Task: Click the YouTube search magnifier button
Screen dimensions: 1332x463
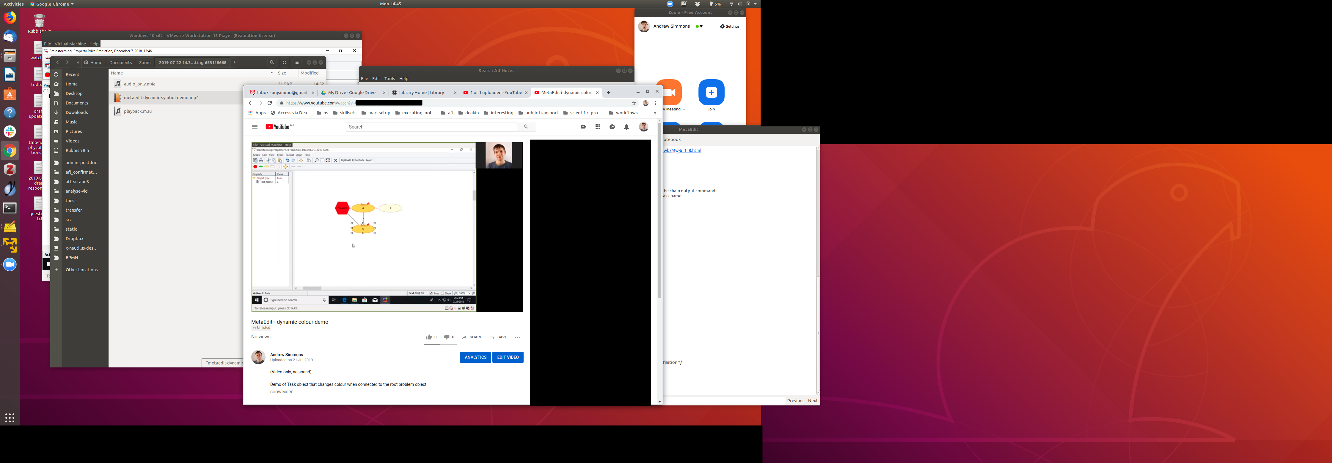Action: click(526, 127)
